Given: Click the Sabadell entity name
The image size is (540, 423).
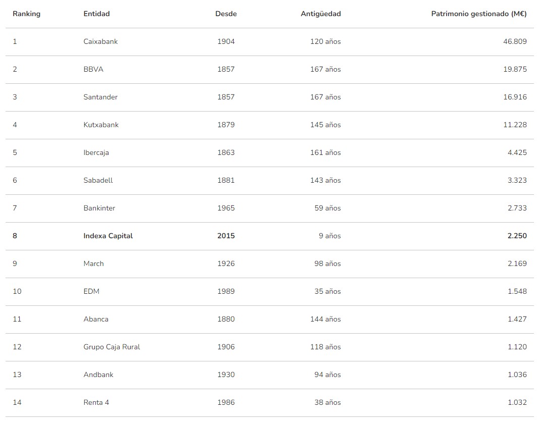Looking at the screenshot, I should pos(98,180).
